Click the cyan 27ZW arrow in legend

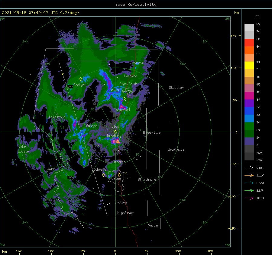tap(249, 183)
